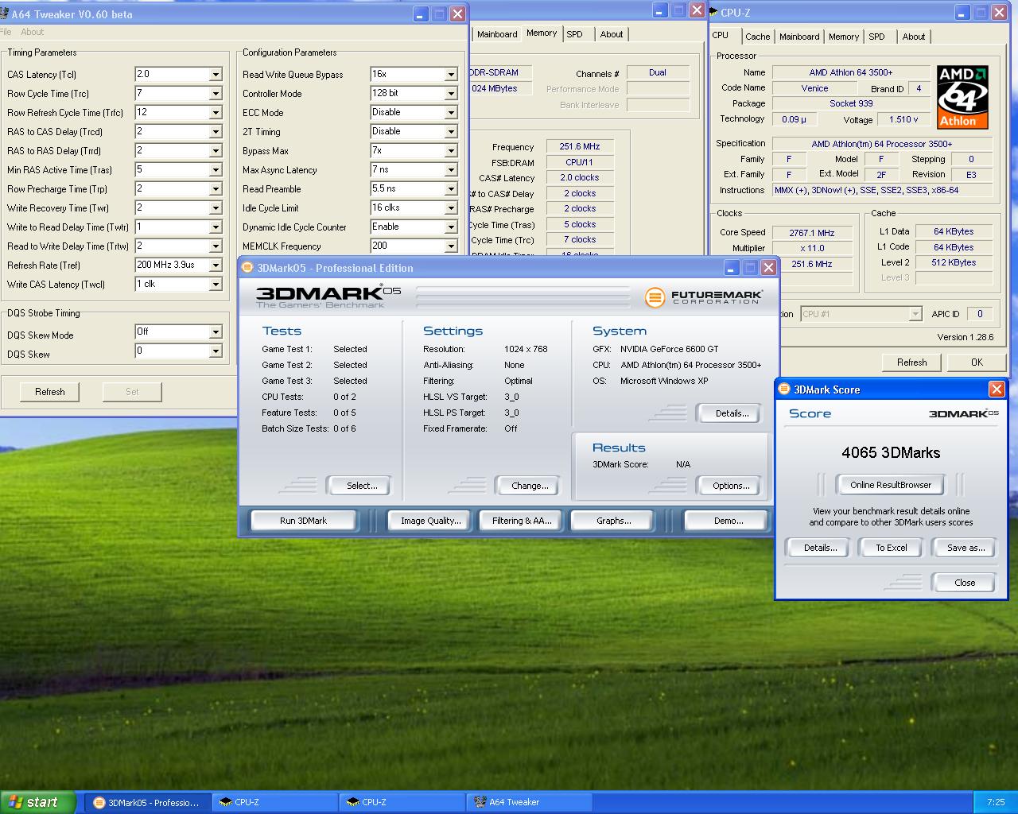1018x814 pixels.
Task: Open the Dynamic Idle Cycle Counter dropdown
Action: click(x=451, y=227)
